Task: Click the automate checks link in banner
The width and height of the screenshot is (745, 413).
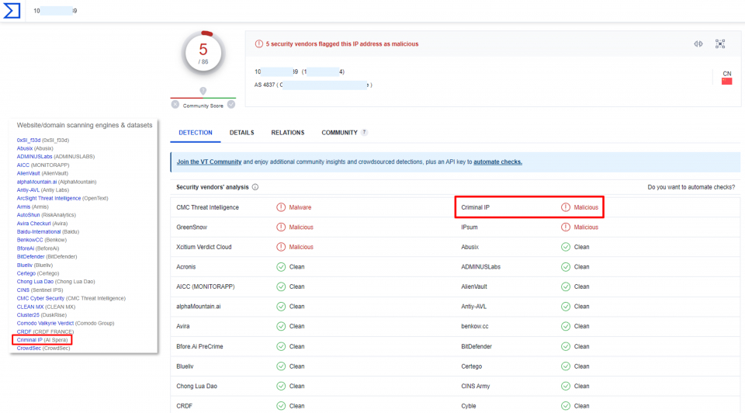Action: pos(497,162)
